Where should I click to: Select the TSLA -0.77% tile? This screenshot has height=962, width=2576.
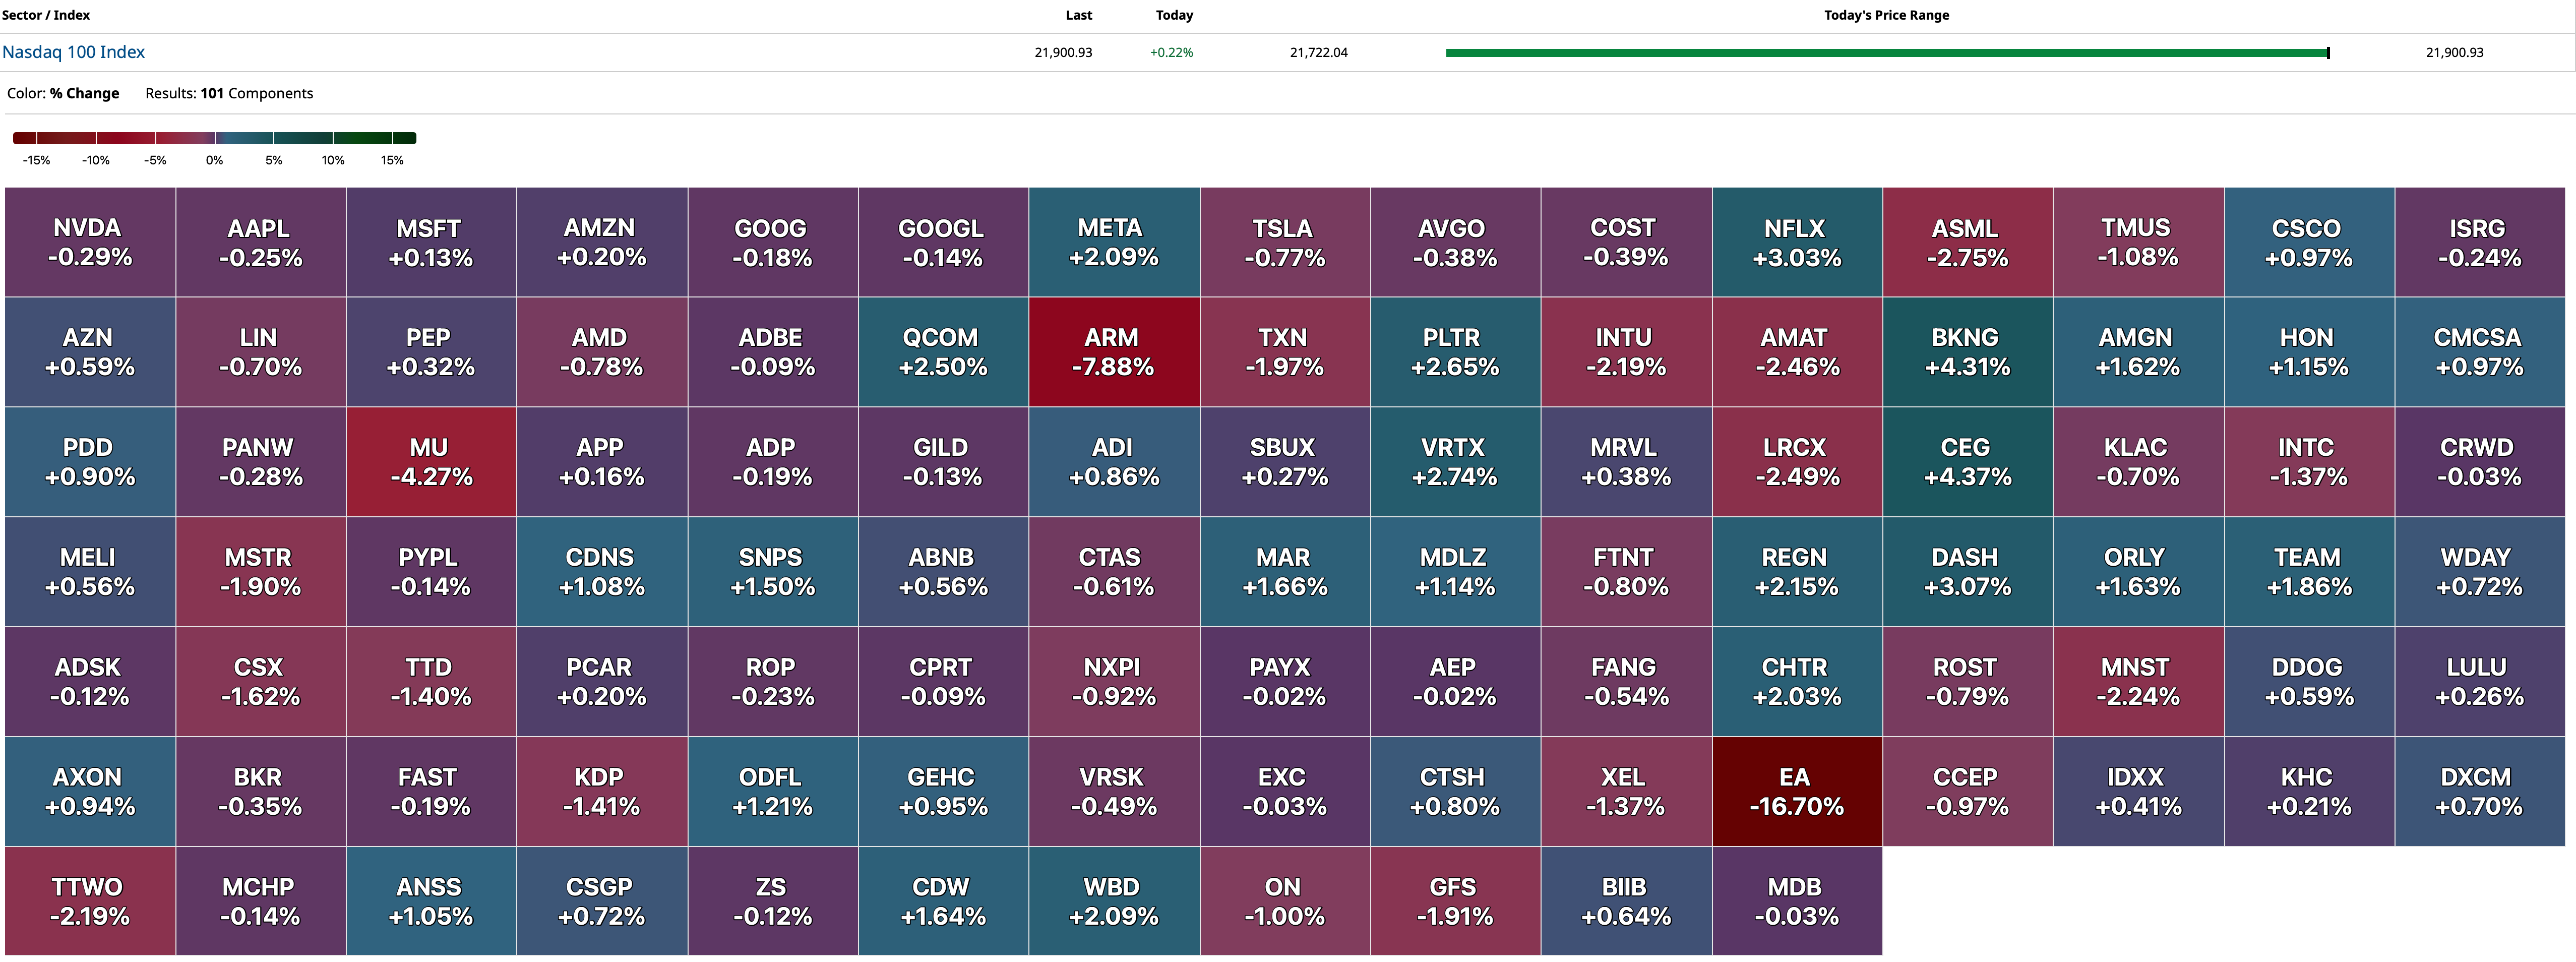(x=1285, y=242)
